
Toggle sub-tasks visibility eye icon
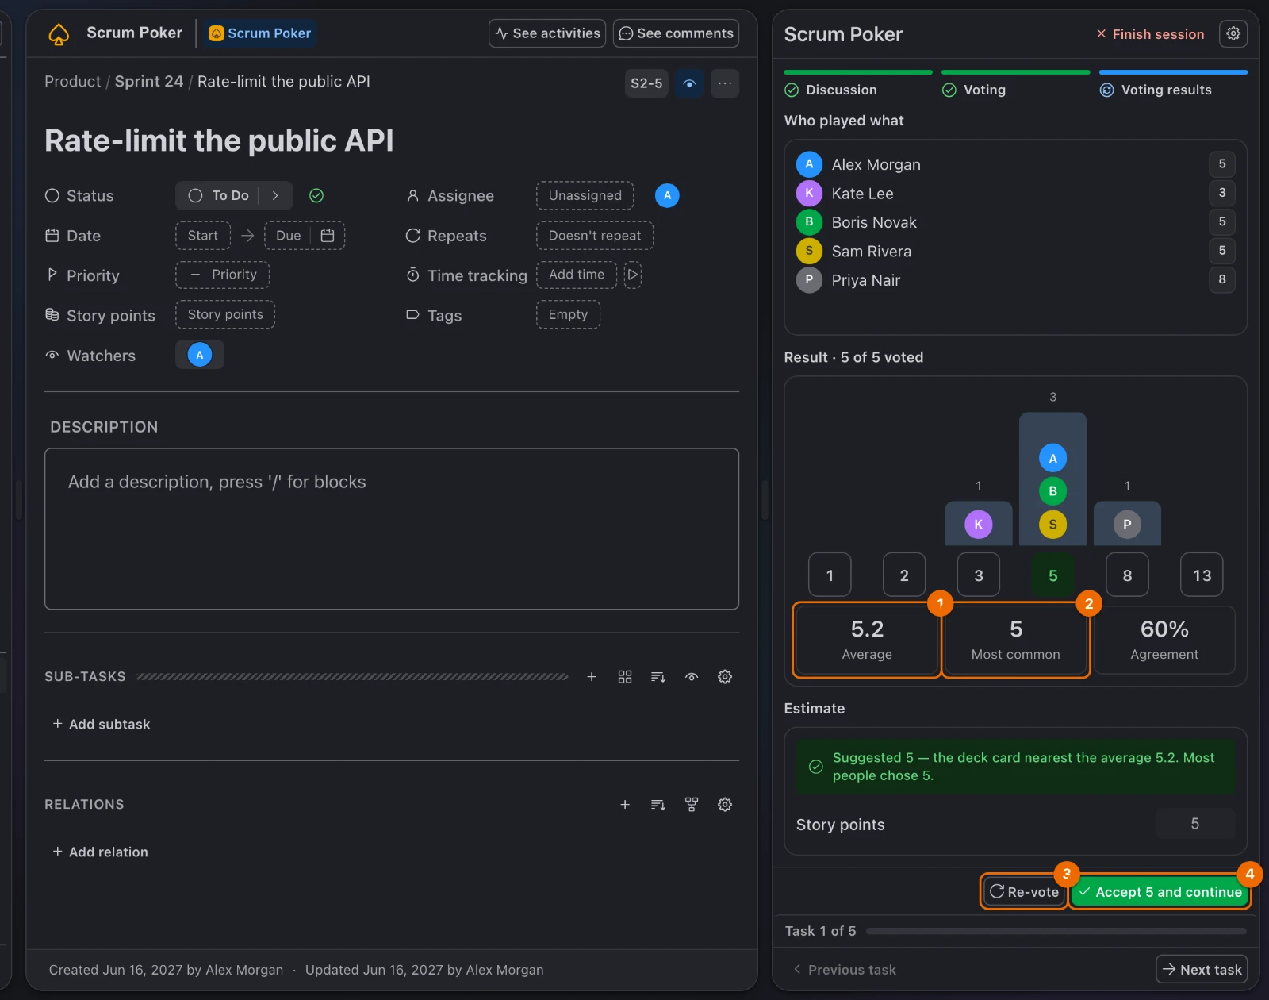(692, 677)
